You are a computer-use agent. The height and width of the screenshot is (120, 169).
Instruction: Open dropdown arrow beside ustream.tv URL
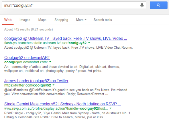pyautogui.click(x=89, y=43)
